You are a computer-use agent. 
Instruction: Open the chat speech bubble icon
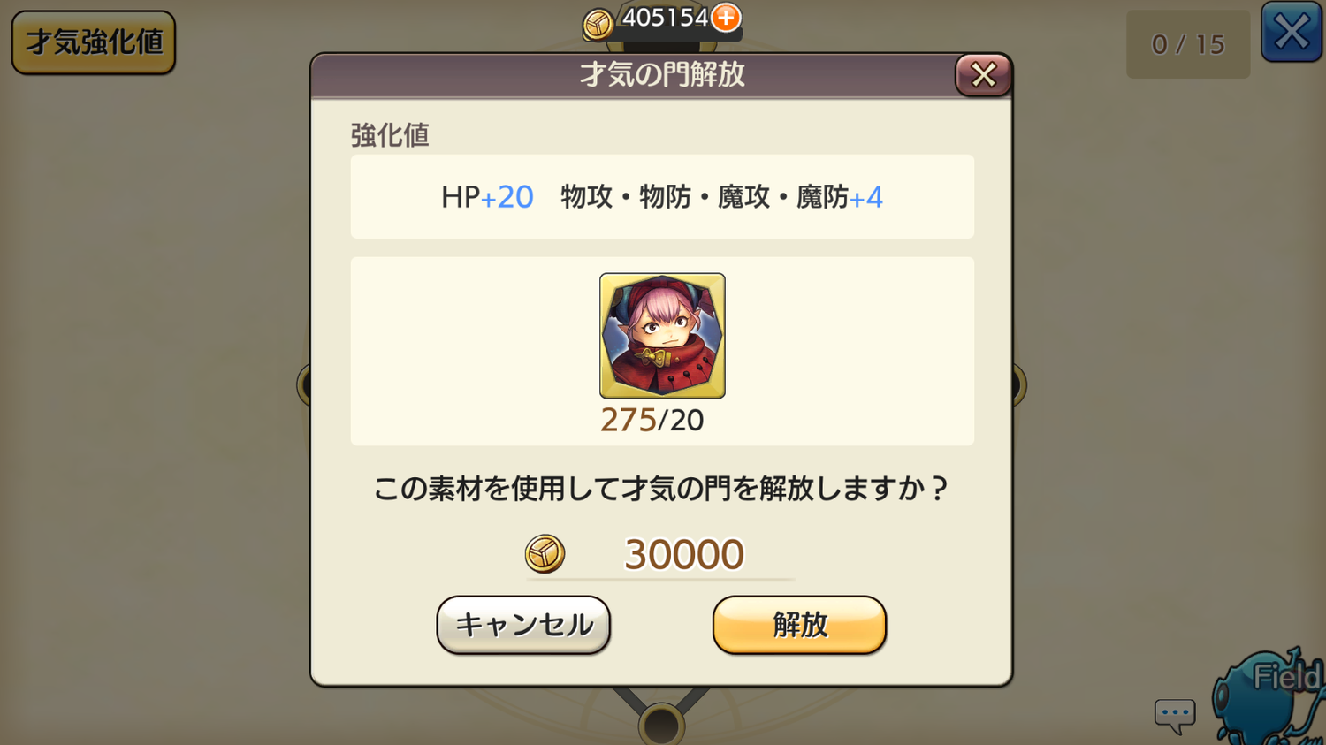[x=1175, y=715]
